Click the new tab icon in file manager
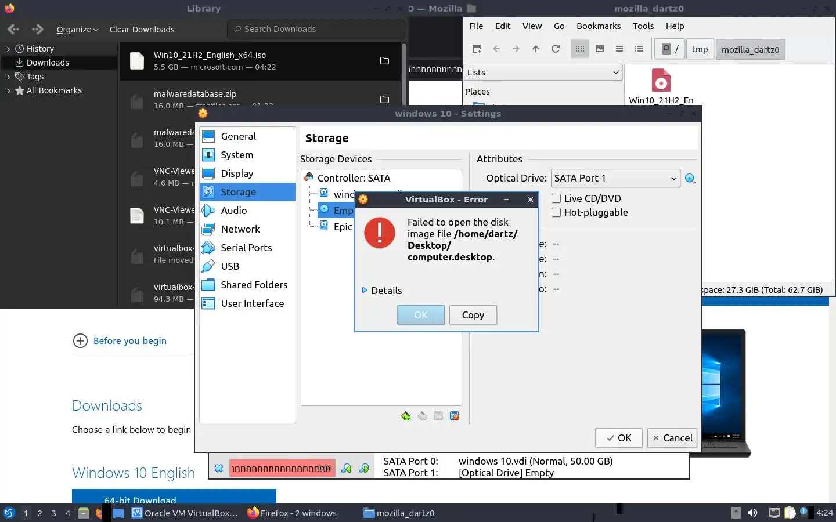 coord(477,49)
